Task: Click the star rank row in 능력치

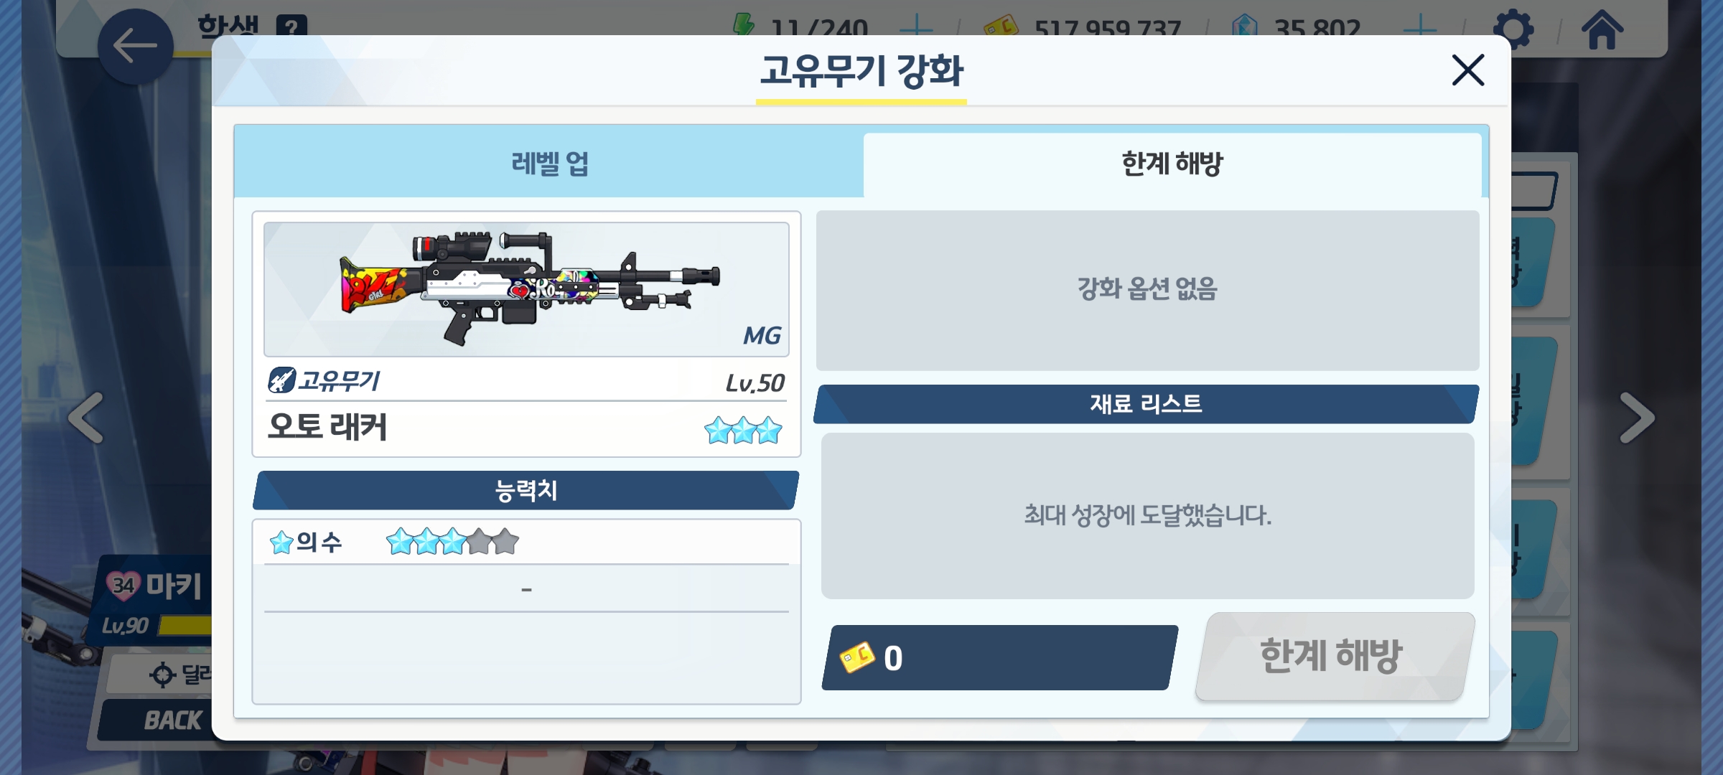Action: [526, 542]
